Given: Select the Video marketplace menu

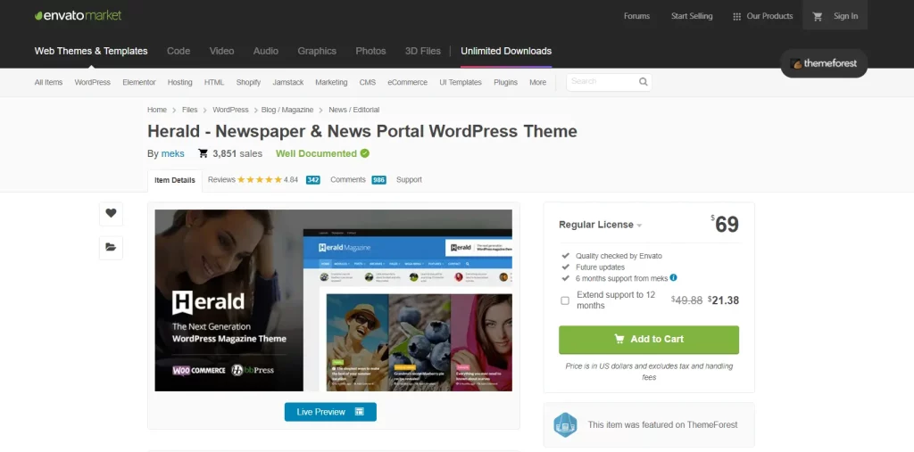Looking at the screenshot, I should click(x=221, y=51).
